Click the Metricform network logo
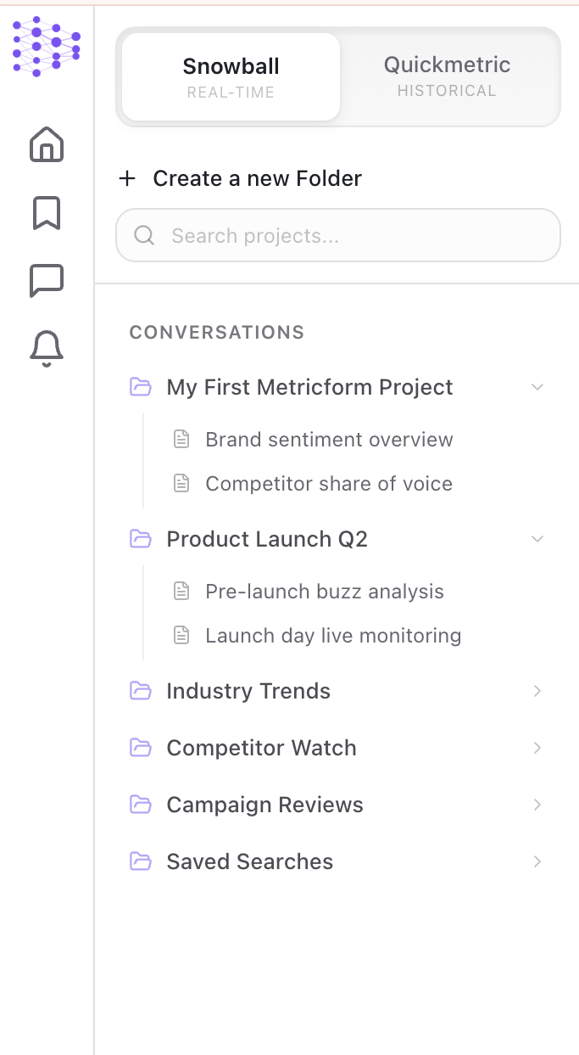Image resolution: width=579 pixels, height=1055 pixels. 47,47
